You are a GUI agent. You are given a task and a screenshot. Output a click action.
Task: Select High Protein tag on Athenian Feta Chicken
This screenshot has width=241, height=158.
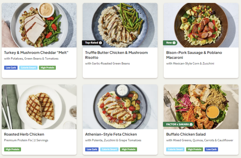(x=129, y=149)
